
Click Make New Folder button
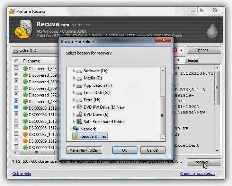tap(84, 150)
